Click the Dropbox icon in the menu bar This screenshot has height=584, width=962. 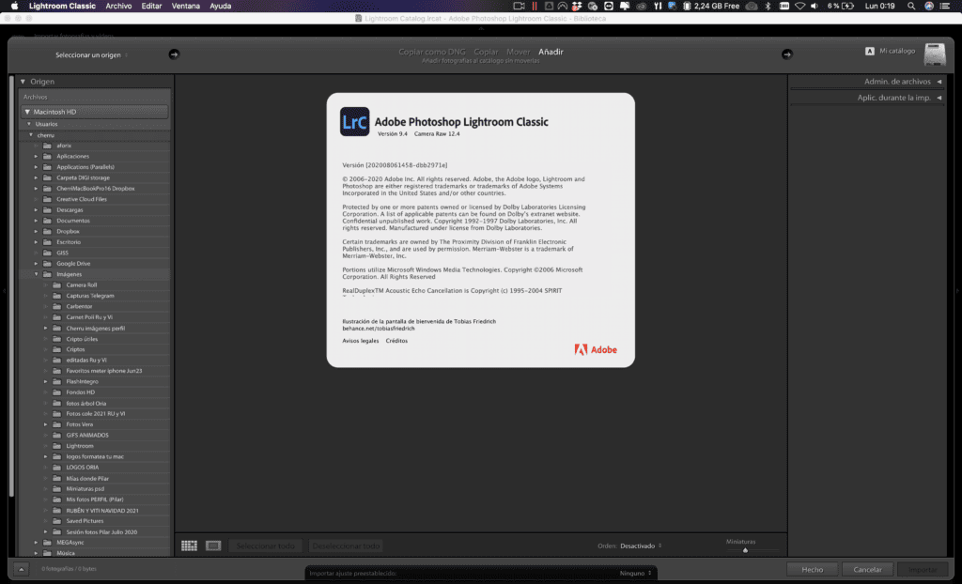[x=577, y=7]
